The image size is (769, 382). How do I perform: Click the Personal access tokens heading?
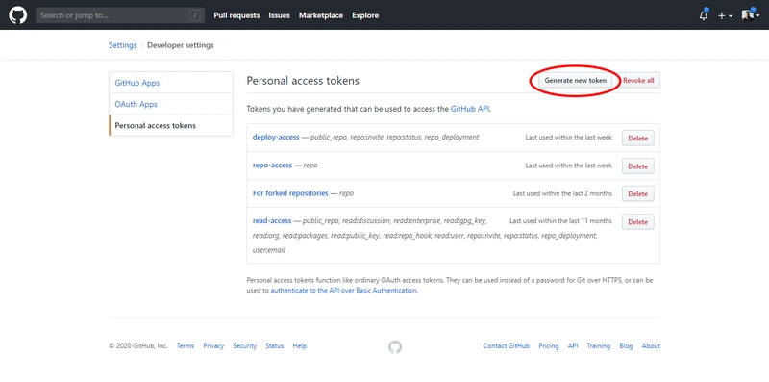click(303, 81)
